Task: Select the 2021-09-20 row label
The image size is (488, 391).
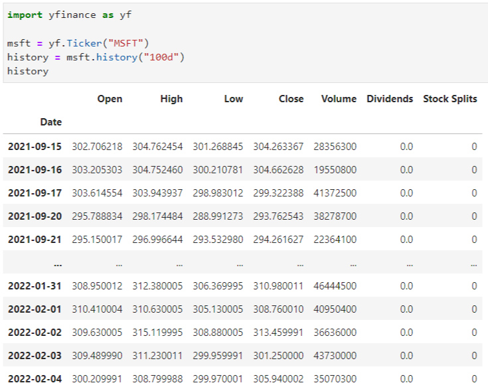Action: [x=35, y=216]
